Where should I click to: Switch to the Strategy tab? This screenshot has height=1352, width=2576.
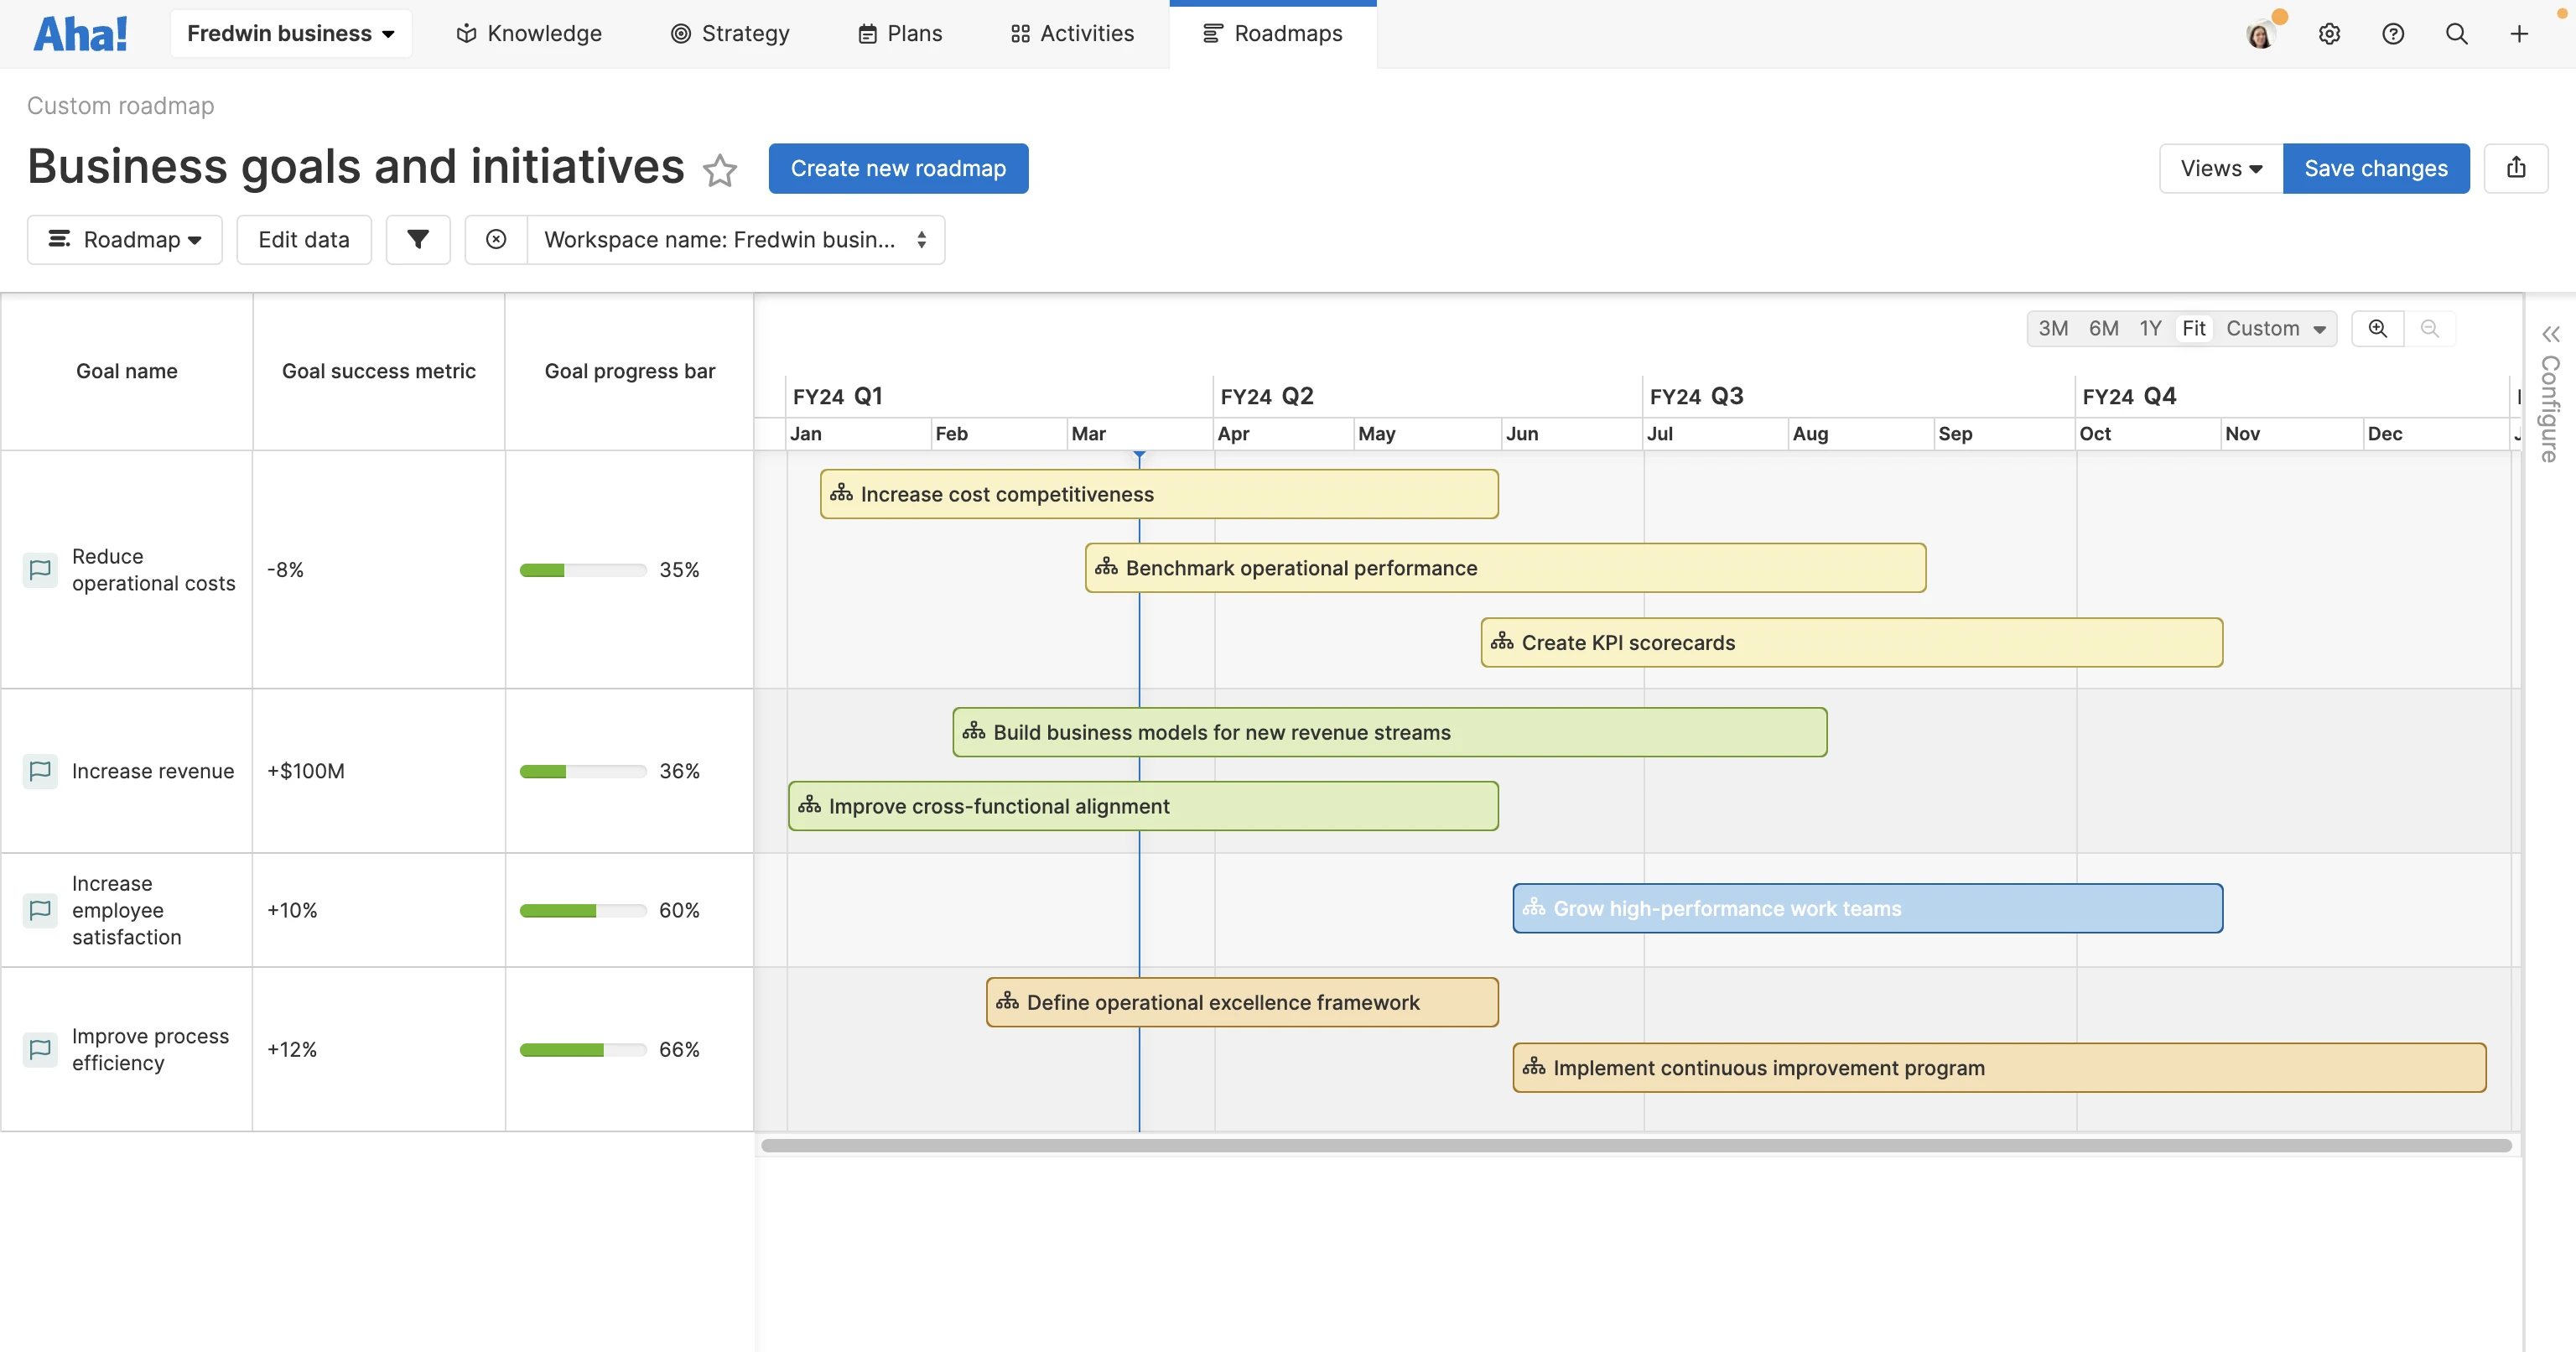[x=730, y=33]
